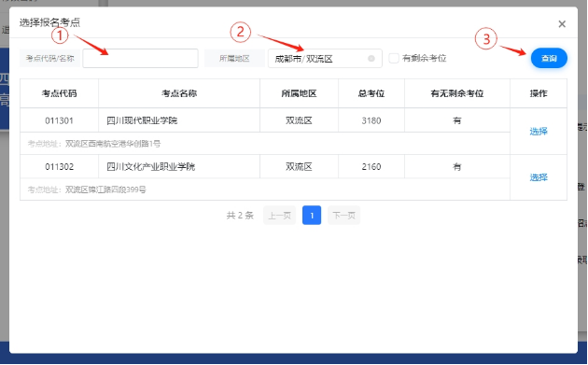Screen dimensions: 588x365
Task: Enable the 有剩余考位 checkbox
Action: [x=393, y=58]
